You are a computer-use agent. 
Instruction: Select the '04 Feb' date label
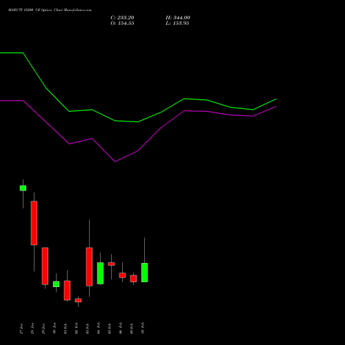pos(99,328)
